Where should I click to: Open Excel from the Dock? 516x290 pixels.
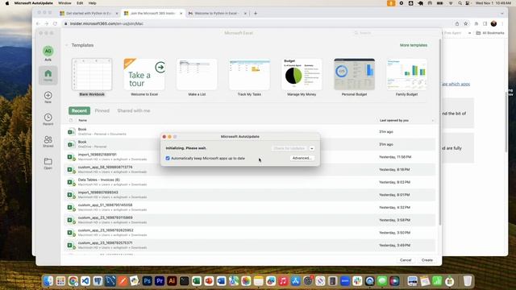(197, 281)
